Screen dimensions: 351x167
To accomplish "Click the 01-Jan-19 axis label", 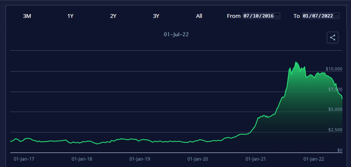I will [x=140, y=159].
